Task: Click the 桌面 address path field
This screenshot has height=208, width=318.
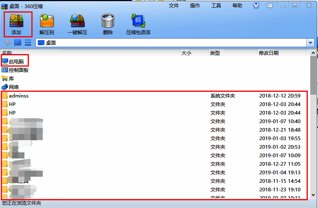Action: click(x=171, y=43)
